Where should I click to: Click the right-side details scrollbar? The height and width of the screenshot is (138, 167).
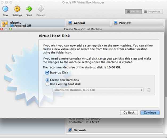point(166,58)
